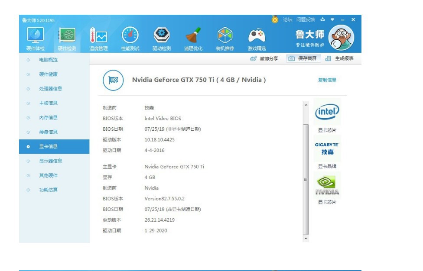423x271 pixels.
Task: Click driver version 10.18.10.4425
Action: [x=159, y=140]
